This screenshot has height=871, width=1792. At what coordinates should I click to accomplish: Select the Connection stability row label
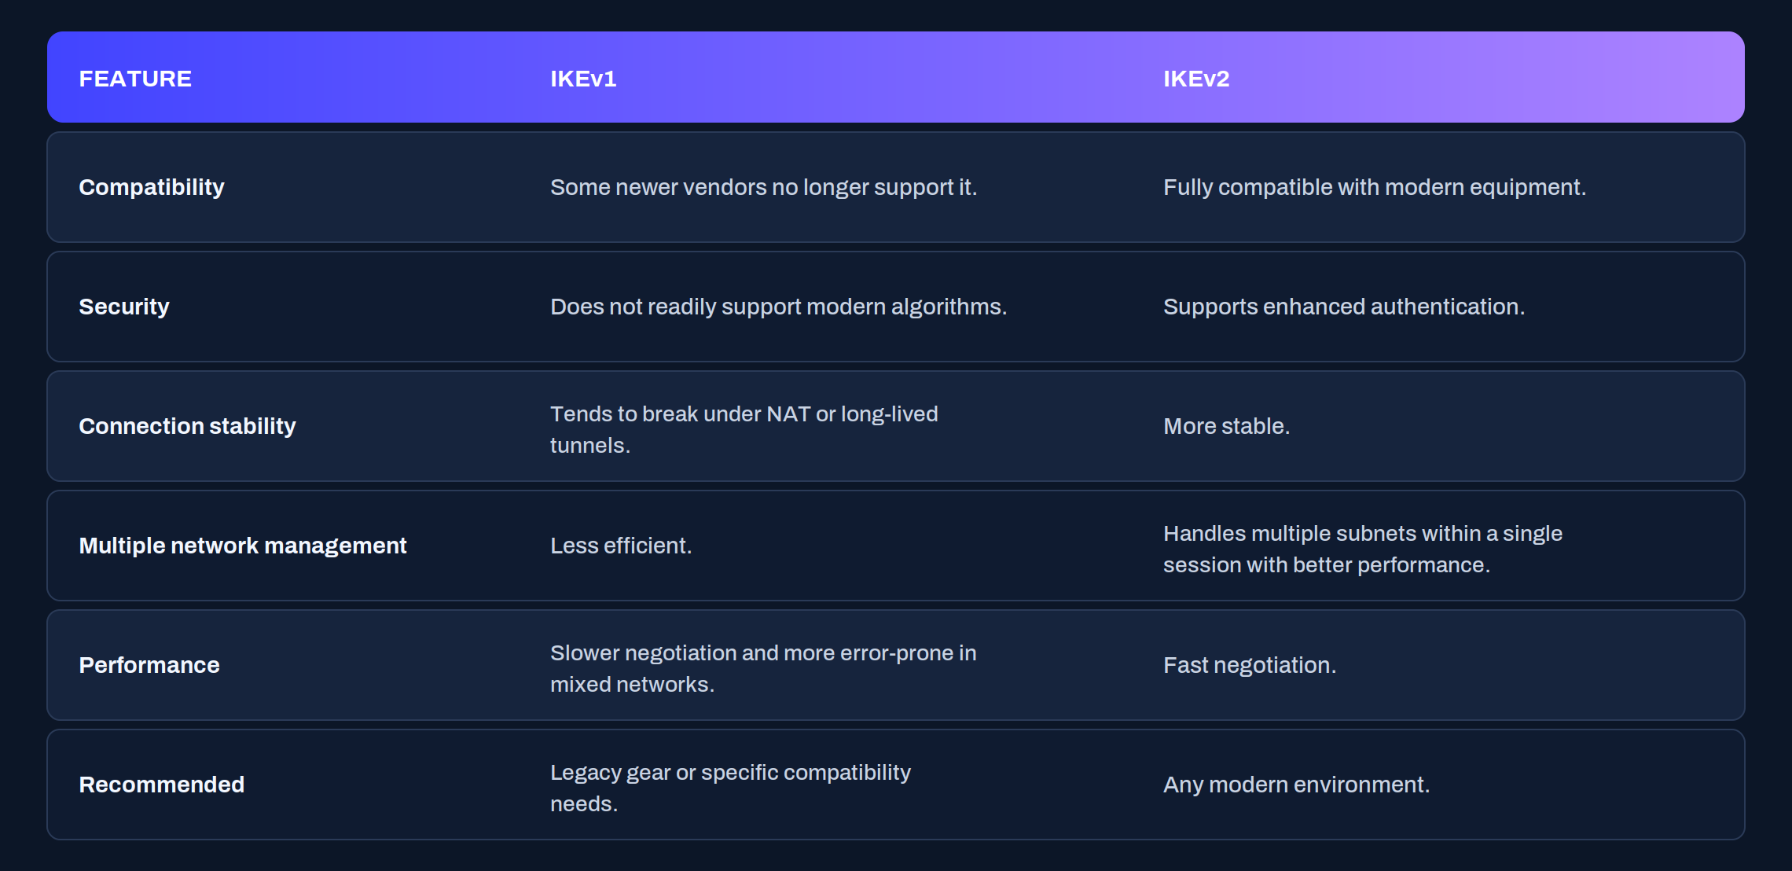pos(187,426)
